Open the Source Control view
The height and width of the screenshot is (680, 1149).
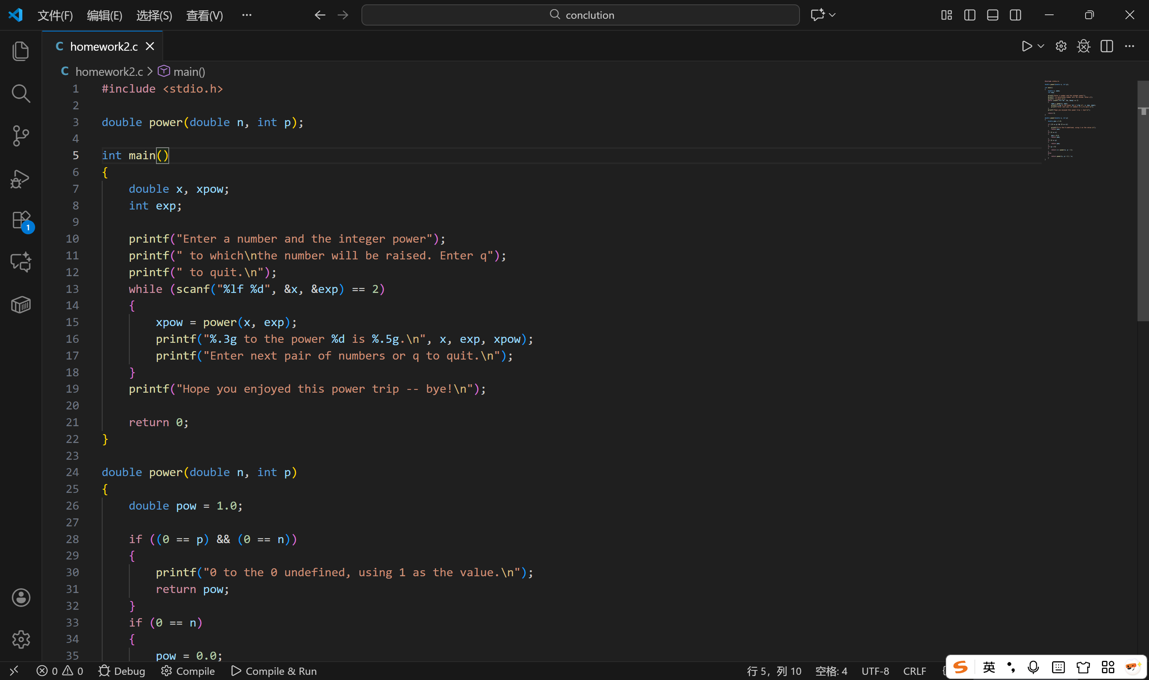(x=21, y=136)
